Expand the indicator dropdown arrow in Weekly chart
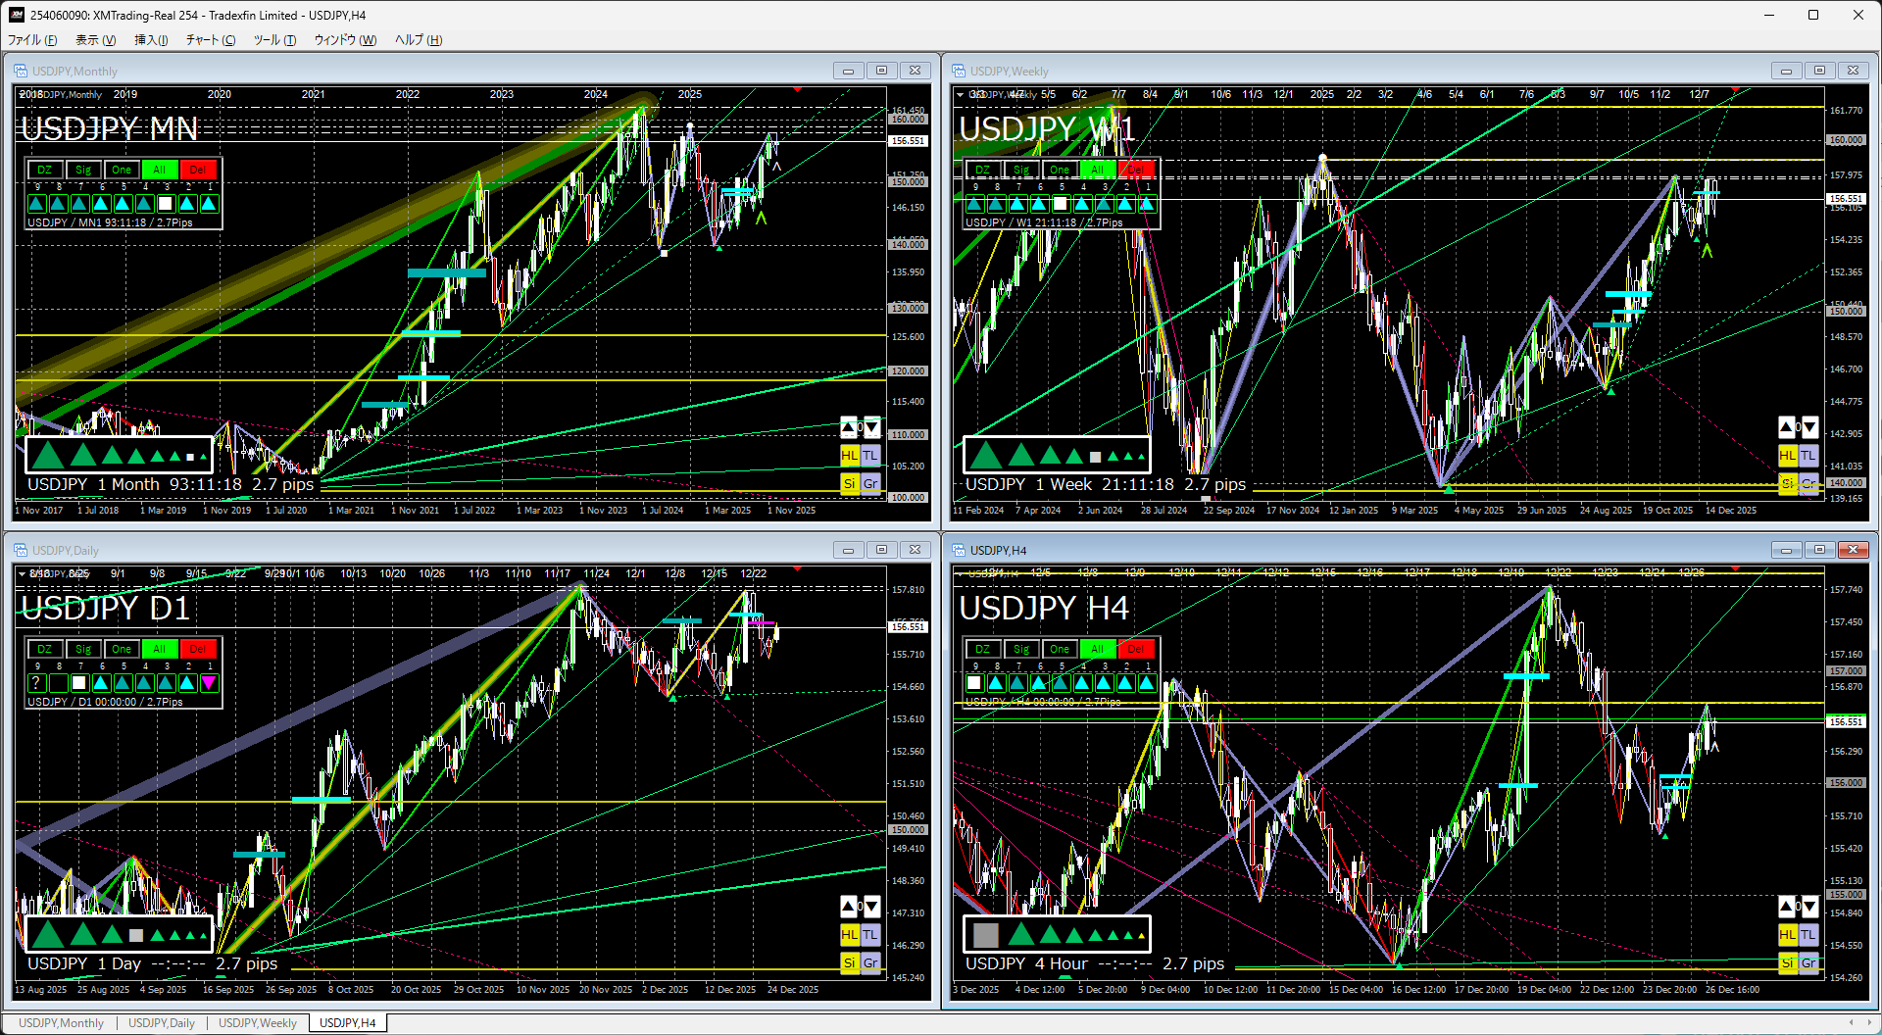 pyautogui.click(x=960, y=95)
